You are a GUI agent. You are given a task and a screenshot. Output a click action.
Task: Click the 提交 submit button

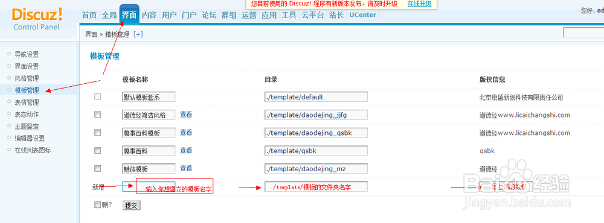tap(131, 206)
